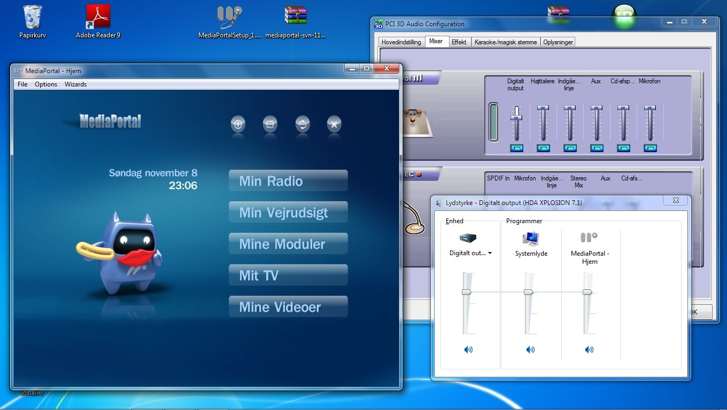Toggle mute button under Indgående linje playback slider
The image size is (727, 410).
pyautogui.click(x=570, y=148)
